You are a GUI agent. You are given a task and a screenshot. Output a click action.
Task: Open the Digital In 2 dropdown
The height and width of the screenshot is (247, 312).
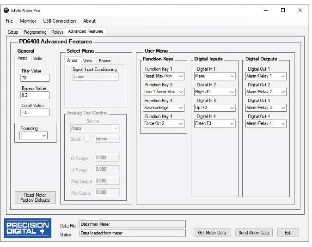pos(214,92)
